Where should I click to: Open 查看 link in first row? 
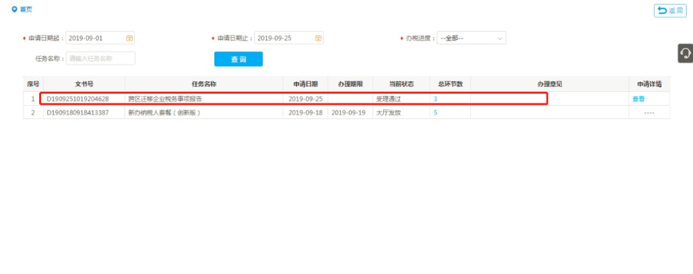point(638,99)
